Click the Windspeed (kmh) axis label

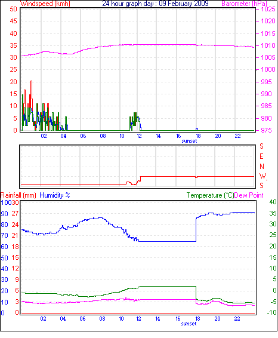pyautogui.click(x=45, y=4)
